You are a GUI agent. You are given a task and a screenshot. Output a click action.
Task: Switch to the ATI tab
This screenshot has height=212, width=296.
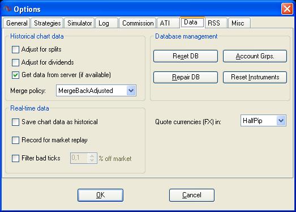(x=168, y=23)
